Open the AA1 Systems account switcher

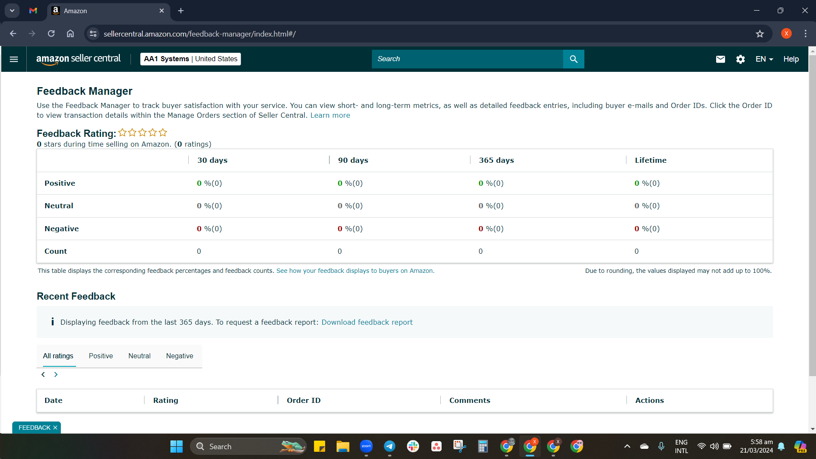(190, 59)
